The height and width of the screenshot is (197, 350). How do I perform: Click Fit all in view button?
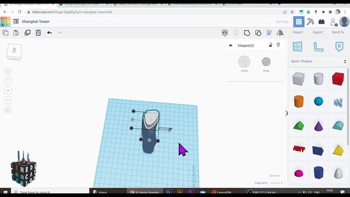click(x=8, y=81)
